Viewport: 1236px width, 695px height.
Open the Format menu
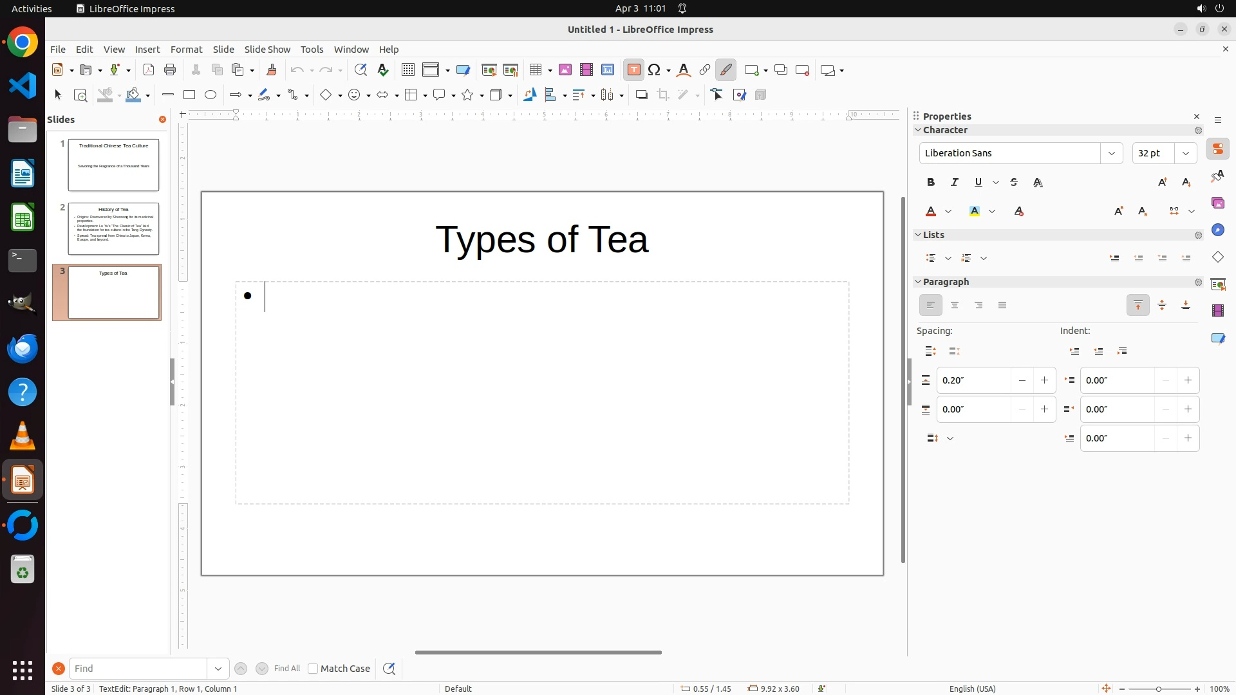tap(186, 50)
